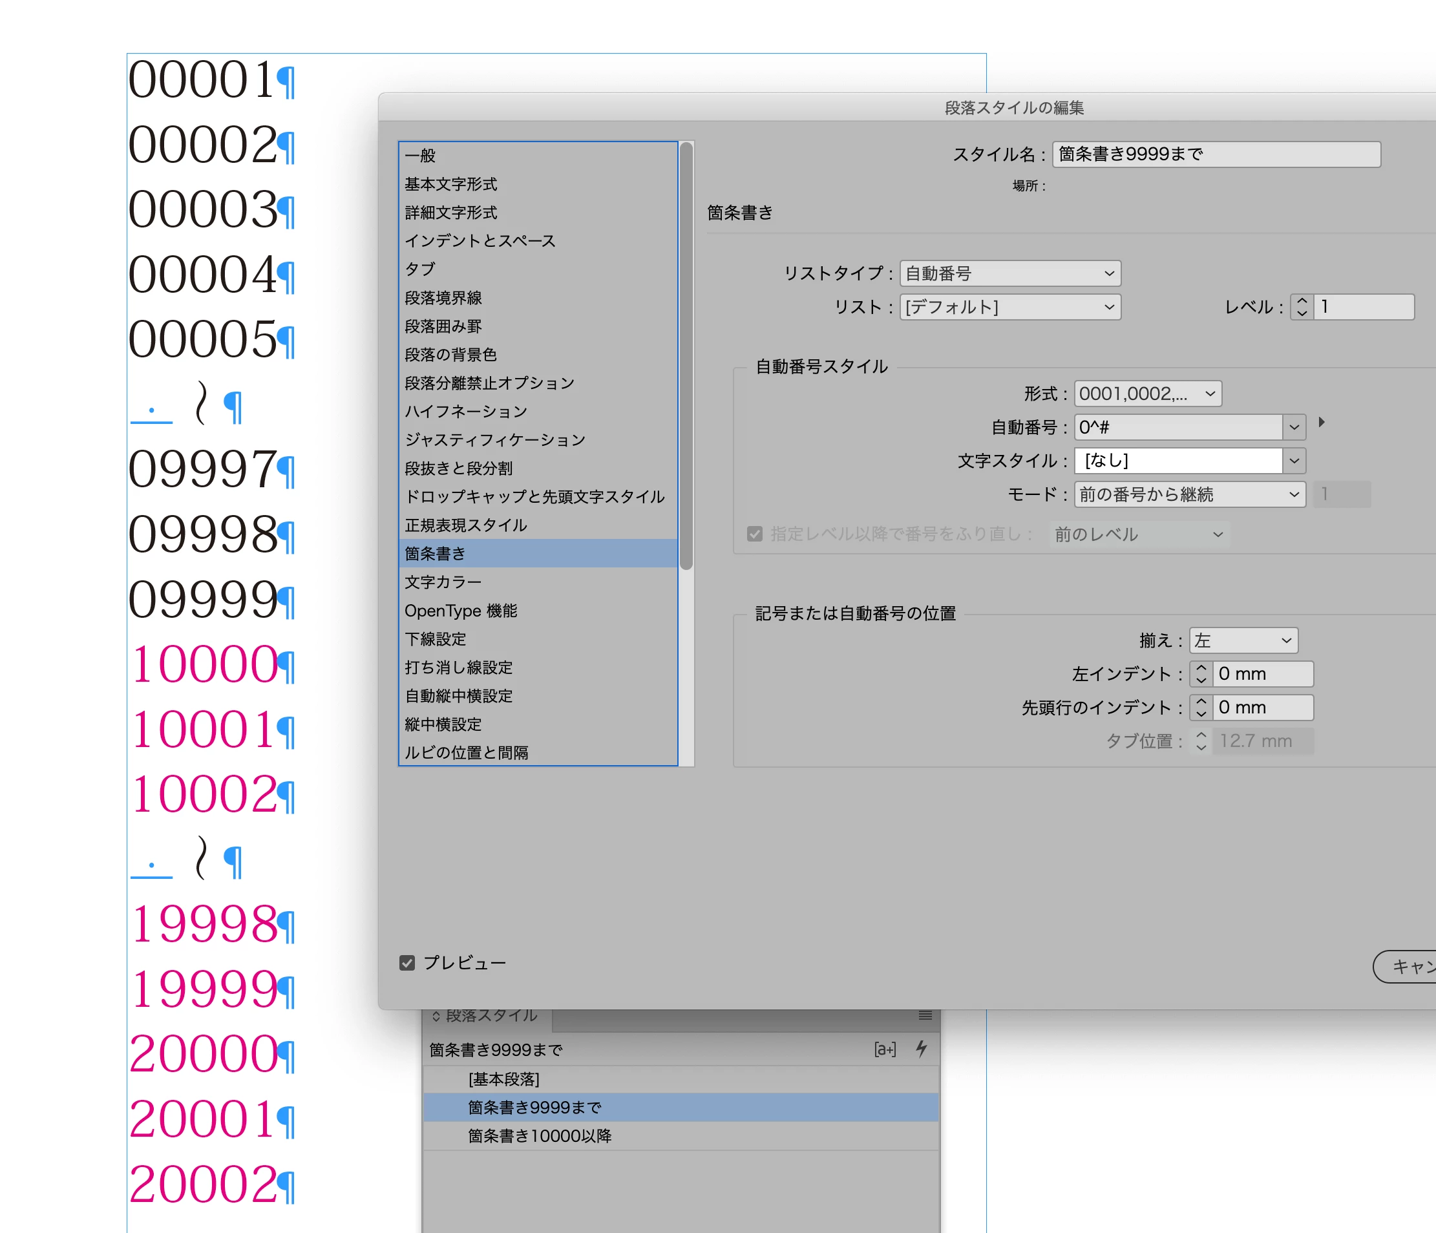The width and height of the screenshot is (1436, 1233).
Task: Toggle the プレビュー checkbox
Action: click(408, 963)
